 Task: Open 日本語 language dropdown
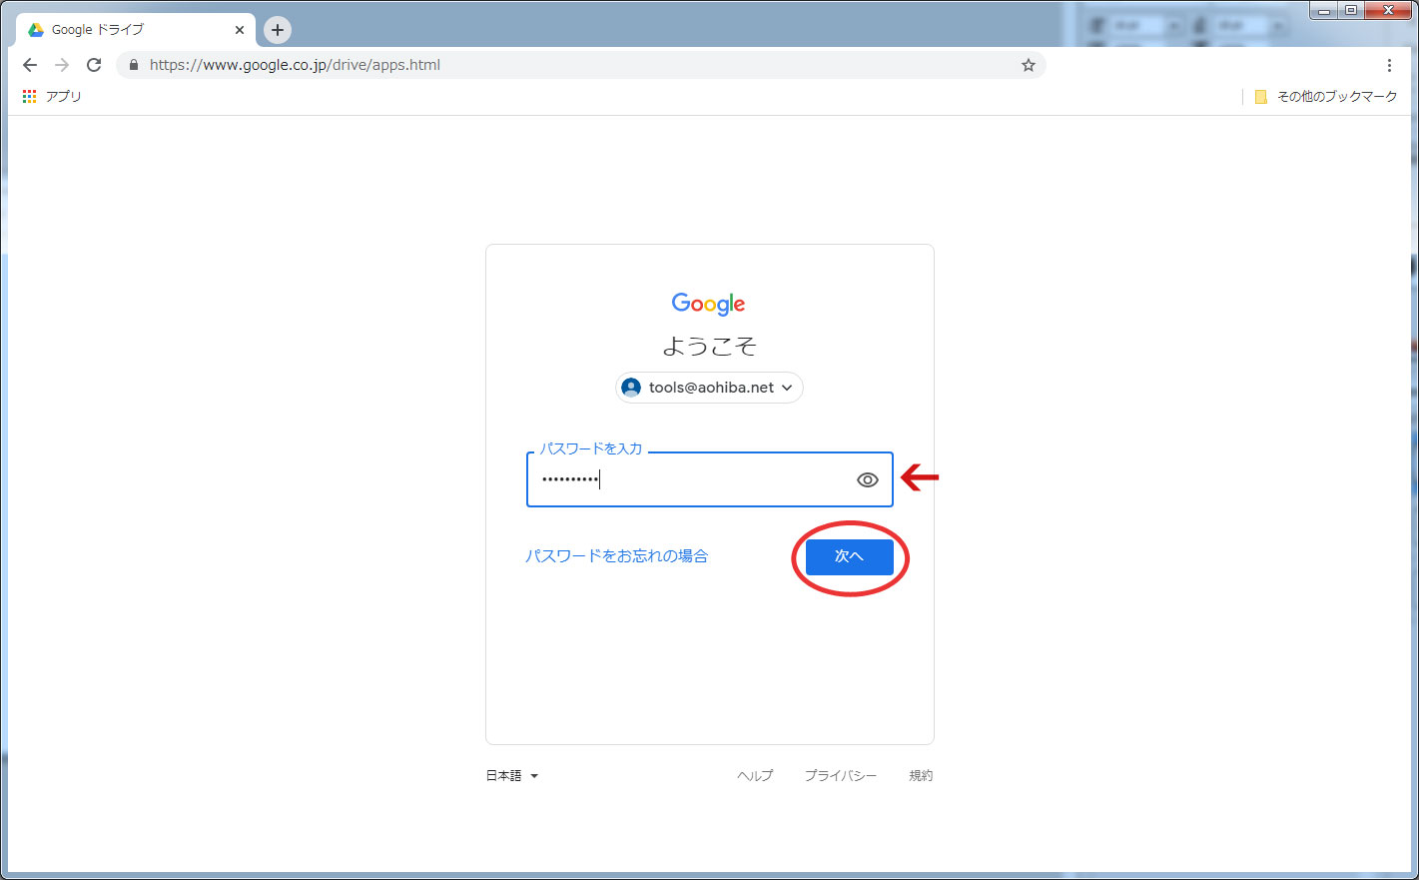pos(512,775)
